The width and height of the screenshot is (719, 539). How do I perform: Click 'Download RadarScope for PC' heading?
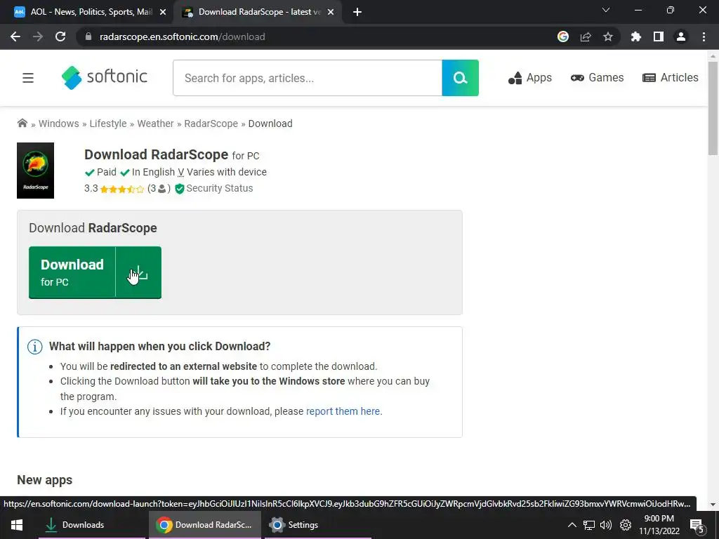pyautogui.click(x=172, y=155)
